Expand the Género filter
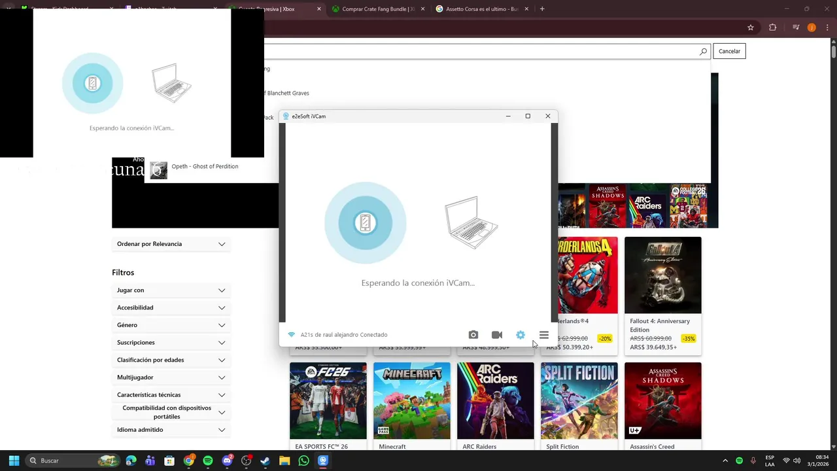The height and width of the screenshot is (471, 837). click(171, 325)
